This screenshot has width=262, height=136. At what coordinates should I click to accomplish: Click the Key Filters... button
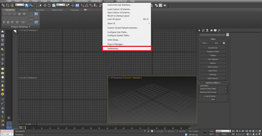[225, 134]
